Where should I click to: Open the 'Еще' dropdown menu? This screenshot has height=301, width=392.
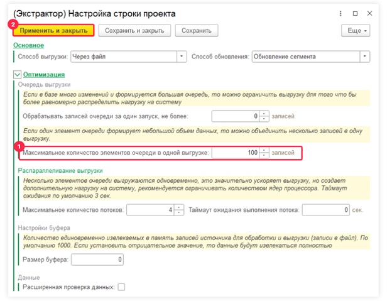356,30
